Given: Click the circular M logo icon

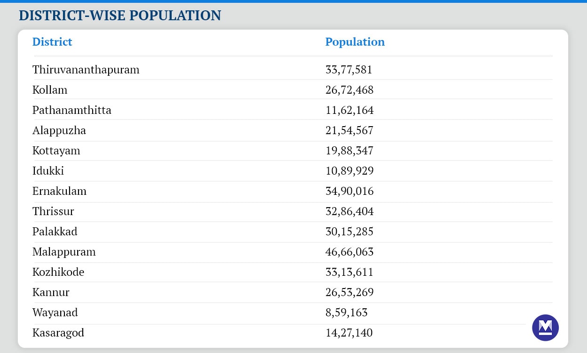Looking at the screenshot, I should [545, 328].
